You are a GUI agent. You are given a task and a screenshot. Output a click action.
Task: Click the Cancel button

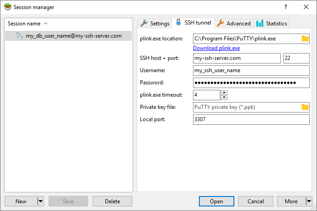coord(256,201)
